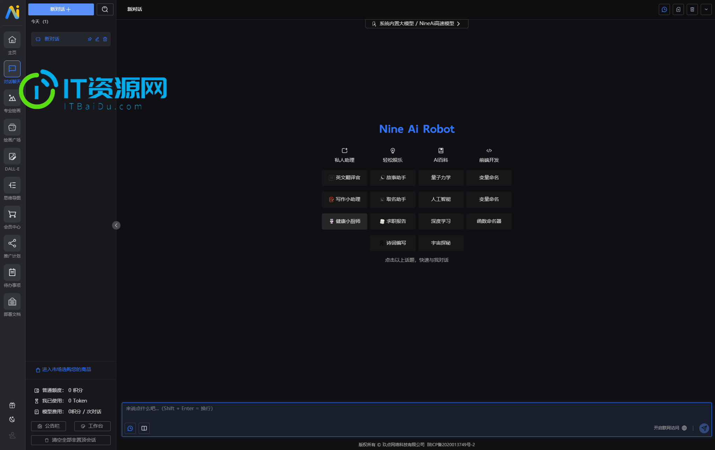Screen dimensions: 715x450
Task: Choose the 深度学习 prompt
Action: pos(441,222)
